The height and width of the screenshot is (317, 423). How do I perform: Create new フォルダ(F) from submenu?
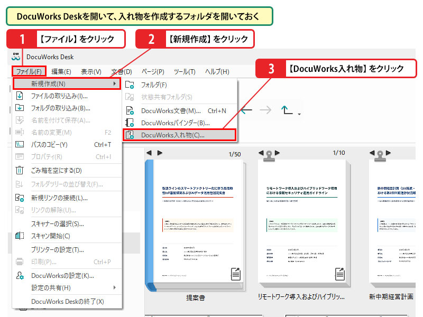[x=180, y=85]
